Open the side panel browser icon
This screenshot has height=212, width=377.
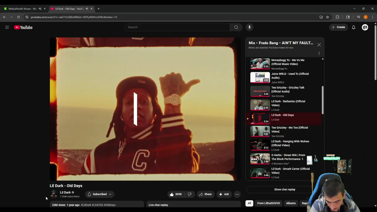click(x=348, y=17)
